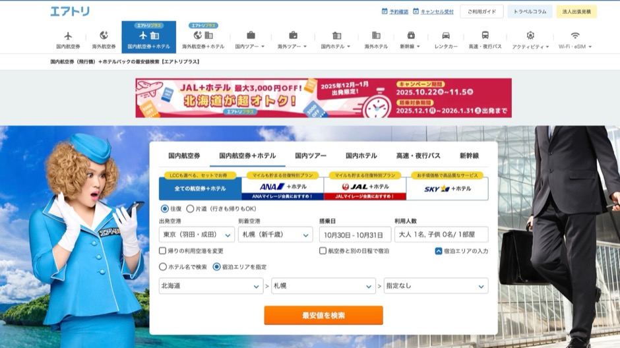Viewport: 620px width, 348px height.
Task: Open 海外航空券 globe icon in navigation
Action: click(104, 36)
